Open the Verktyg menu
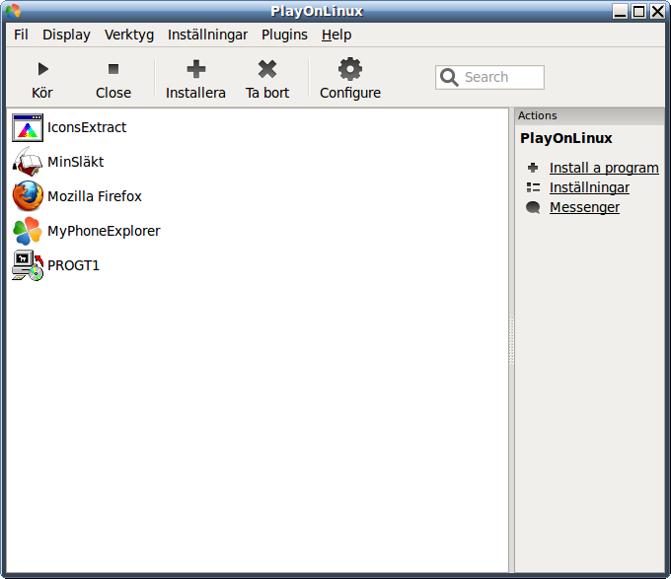This screenshot has height=579, width=671. tap(129, 35)
